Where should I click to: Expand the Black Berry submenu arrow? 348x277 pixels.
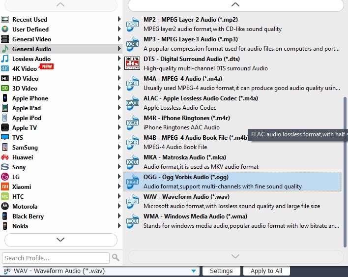coord(119,216)
